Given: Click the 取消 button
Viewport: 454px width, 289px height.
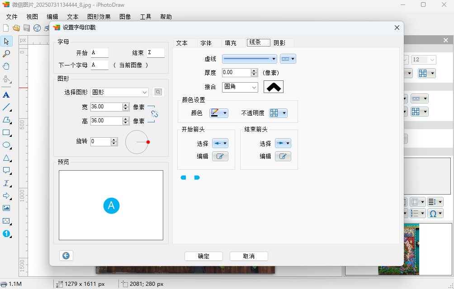Looking at the screenshot, I should pyautogui.click(x=249, y=256).
